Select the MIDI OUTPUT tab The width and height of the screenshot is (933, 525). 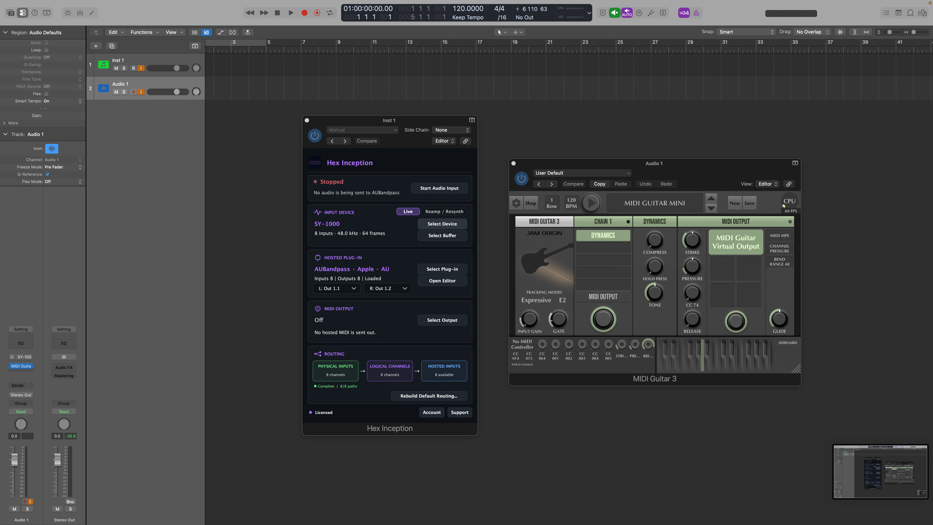point(736,222)
